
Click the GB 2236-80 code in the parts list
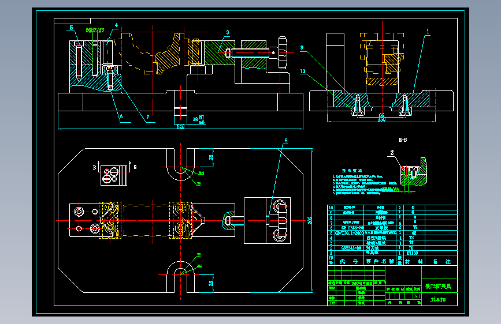pos(352,228)
